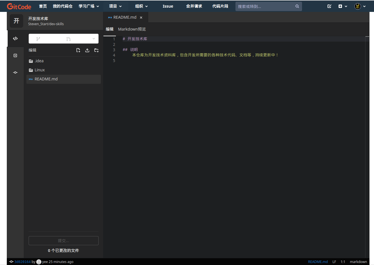The width and height of the screenshot is (374, 265).
Task: Click the Linux folder icon
Action: (31, 70)
